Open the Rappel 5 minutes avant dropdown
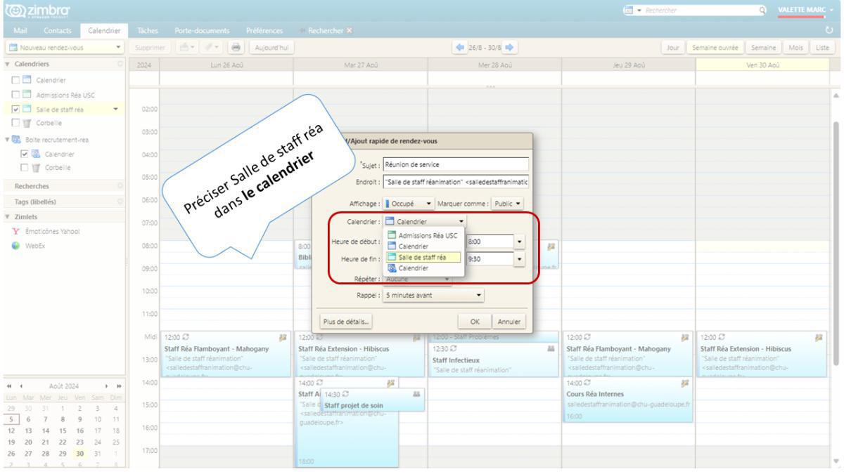844x474 pixels. [x=434, y=296]
